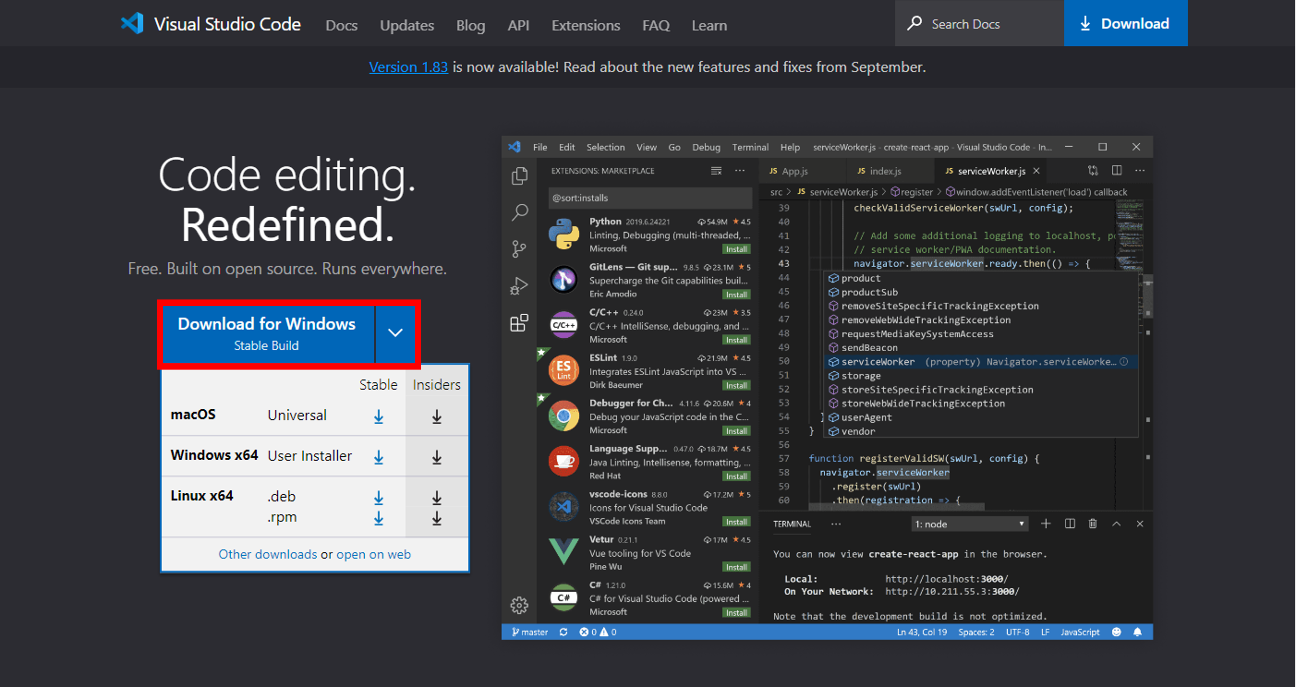Click the blue Download button in header
The width and height of the screenshot is (1296, 687).
[1125, 23]
